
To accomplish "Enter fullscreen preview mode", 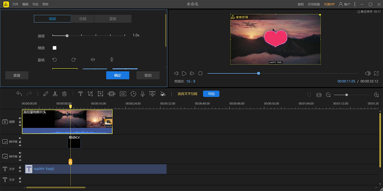I will coord(376,73).
